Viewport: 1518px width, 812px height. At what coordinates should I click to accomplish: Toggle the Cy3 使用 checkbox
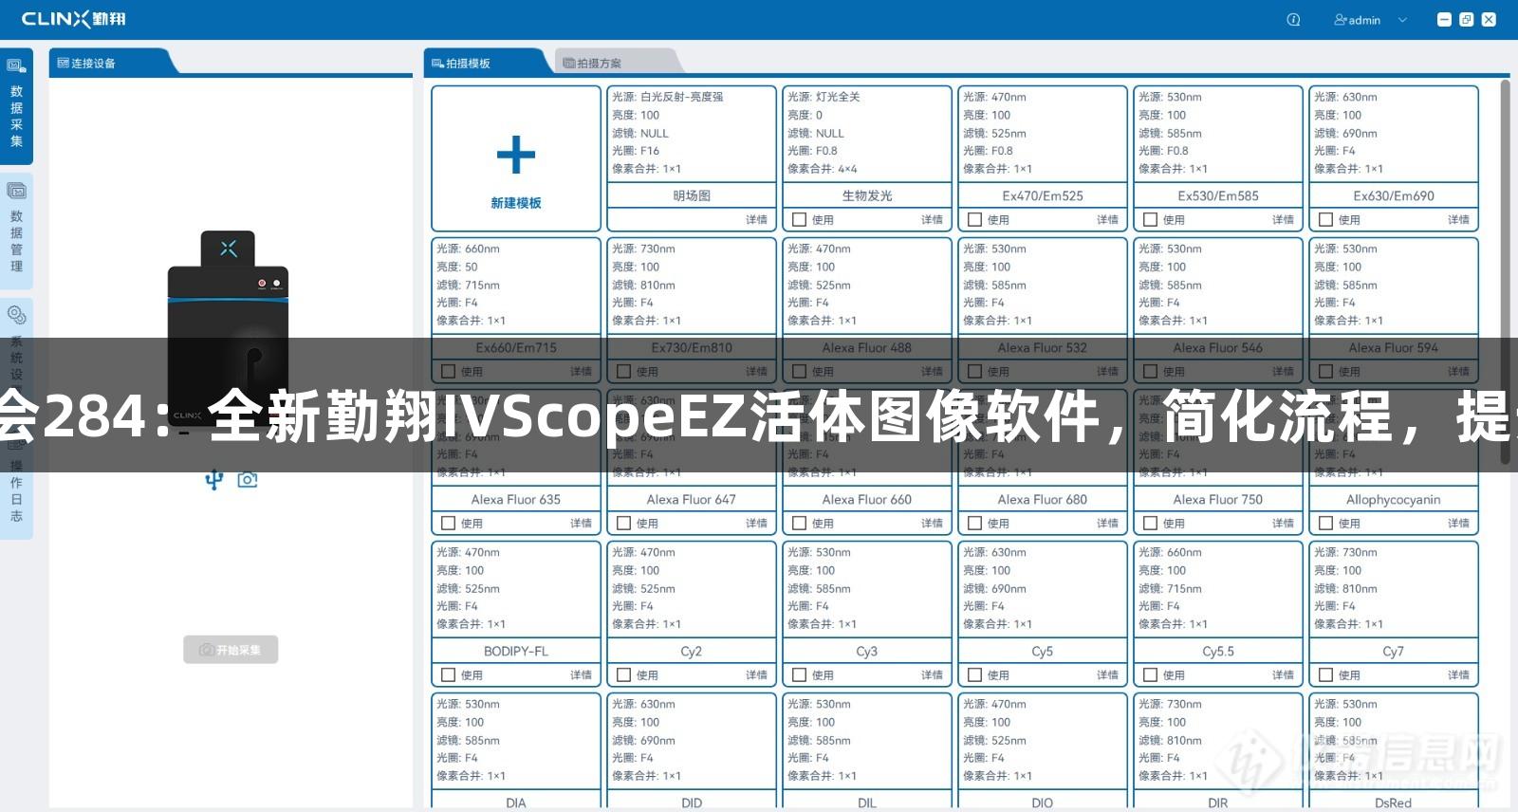[800, 675]
